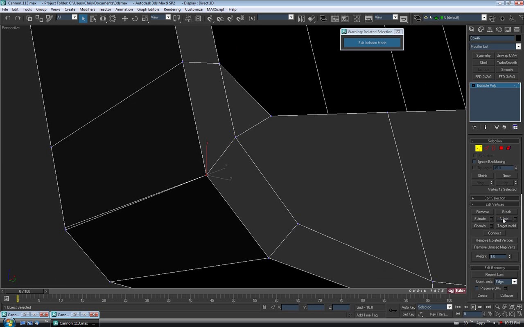
Task: Enable the Preserve UVs checkbox
Action: tap(477, 289)
